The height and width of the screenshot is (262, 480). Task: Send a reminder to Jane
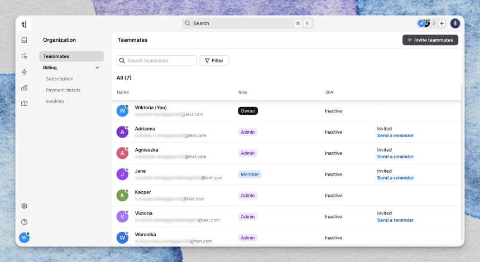pyautogui.click(x=395, y=178)
